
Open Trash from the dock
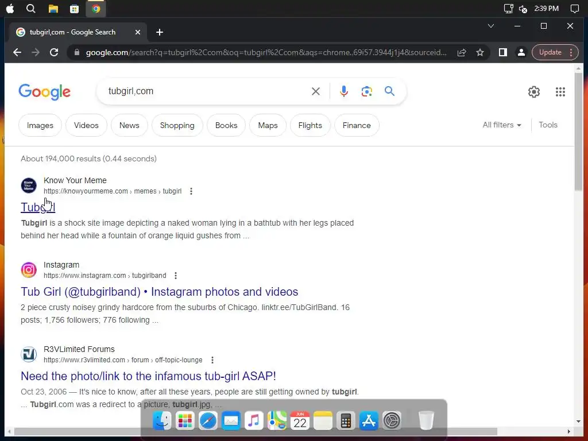tap(427, 420)
